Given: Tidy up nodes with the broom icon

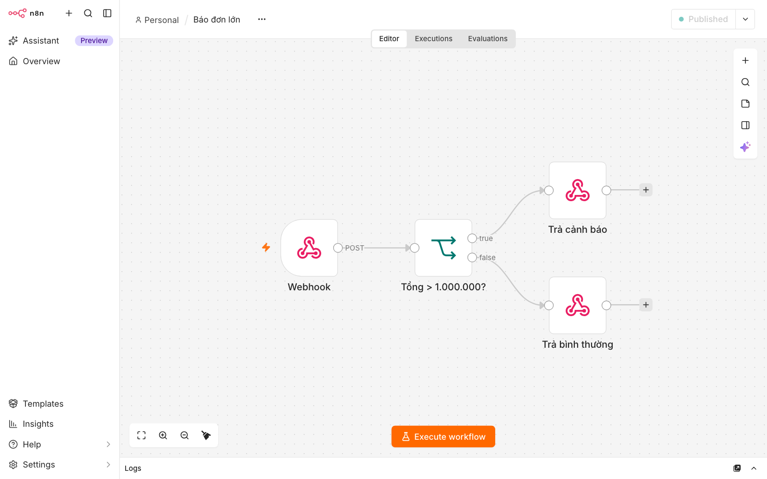Looking at the screenshot, I should [206, 435].
